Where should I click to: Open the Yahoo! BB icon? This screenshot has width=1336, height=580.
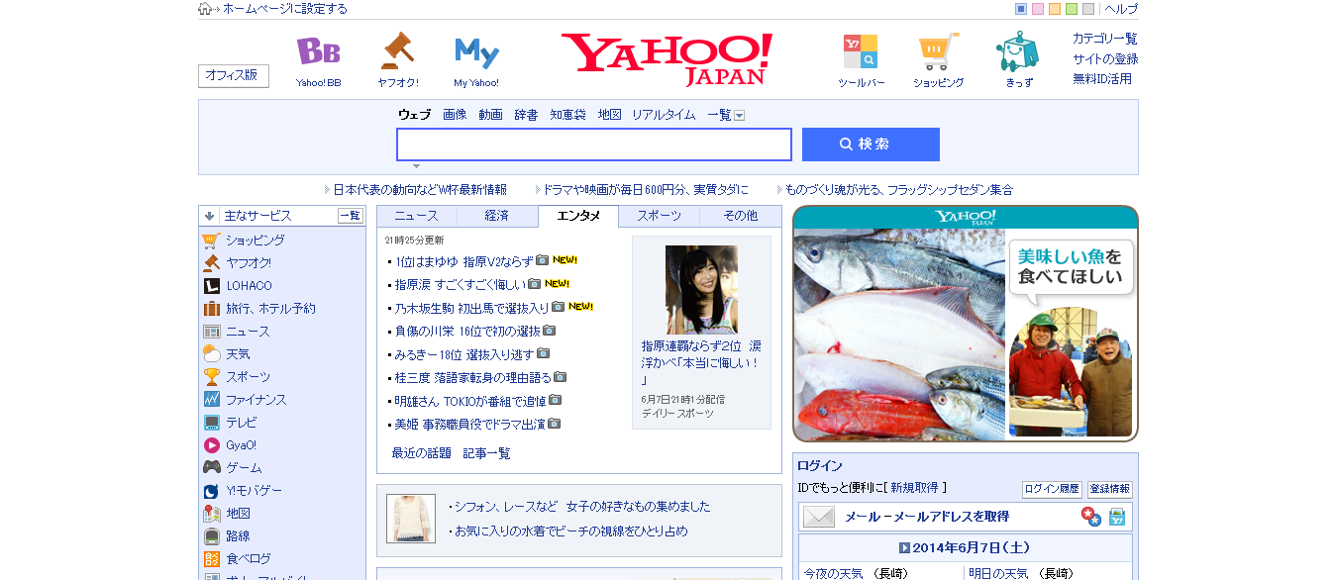(318, 51)
